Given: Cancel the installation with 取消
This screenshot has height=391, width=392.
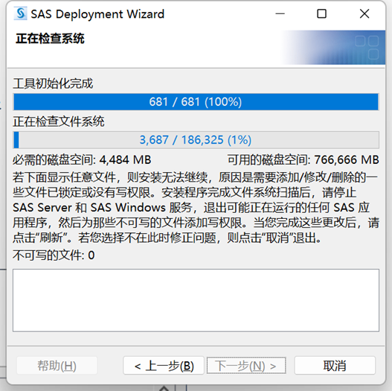Looking at the screenshot, I should (x=335, y=366).
